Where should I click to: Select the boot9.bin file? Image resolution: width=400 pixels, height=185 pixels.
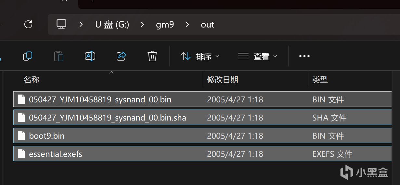pos(47,136)
